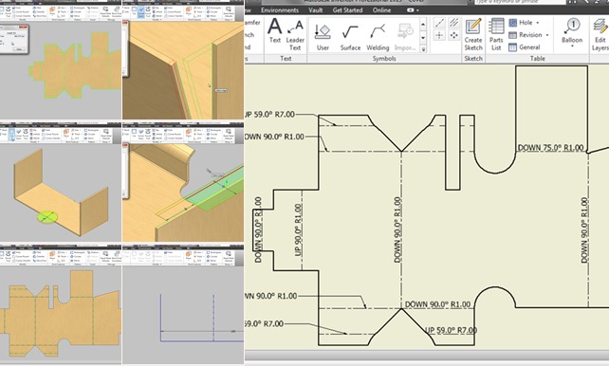Insert a Parts List table
This screenshot has height=366, width=609.
point(496,34)
